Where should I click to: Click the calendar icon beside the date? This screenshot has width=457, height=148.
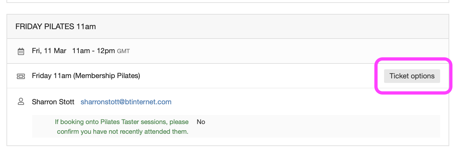point(21,51)
